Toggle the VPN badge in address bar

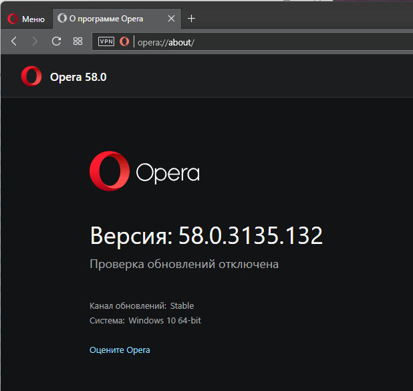(x=106, y=41)
